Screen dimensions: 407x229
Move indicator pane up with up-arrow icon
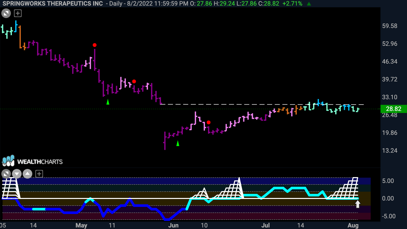point(27,174)
